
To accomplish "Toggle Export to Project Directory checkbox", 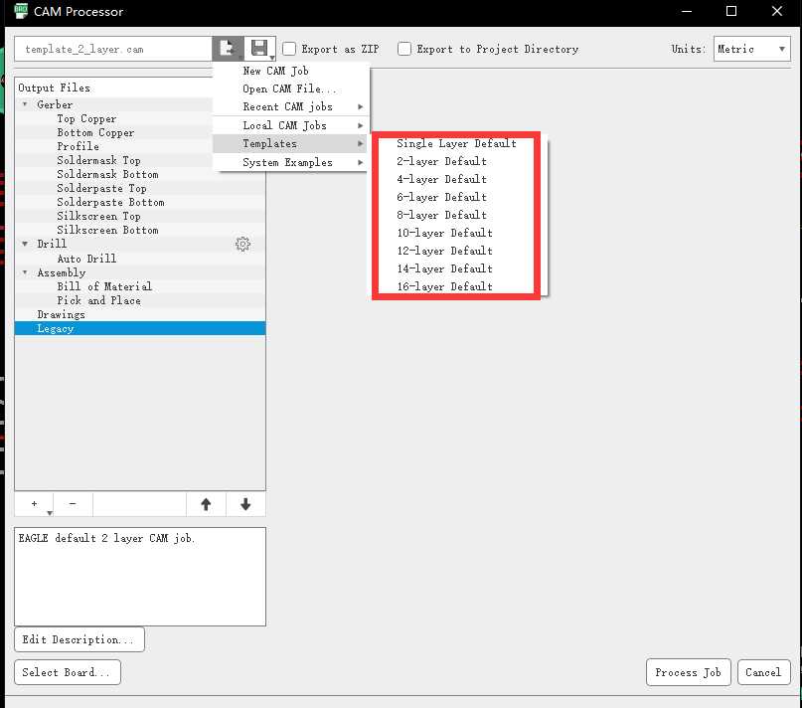I will point(404,49).
